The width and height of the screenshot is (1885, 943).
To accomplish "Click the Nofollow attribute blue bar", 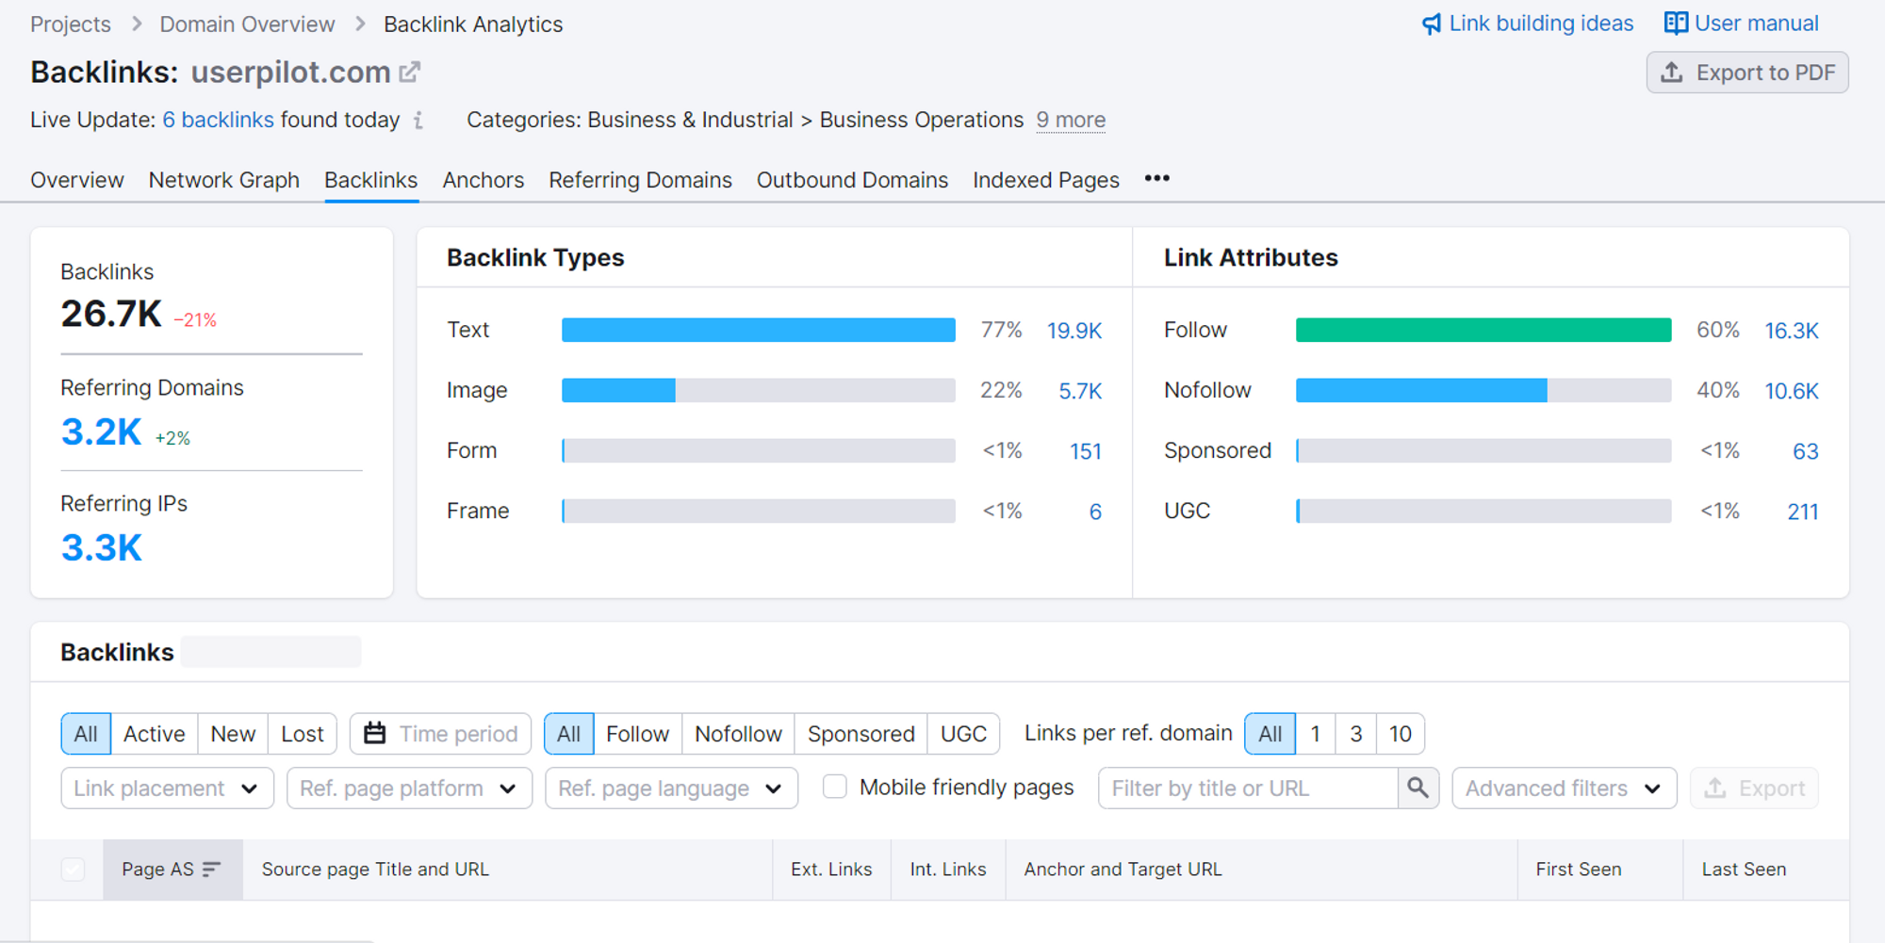I will [1421, 390].
